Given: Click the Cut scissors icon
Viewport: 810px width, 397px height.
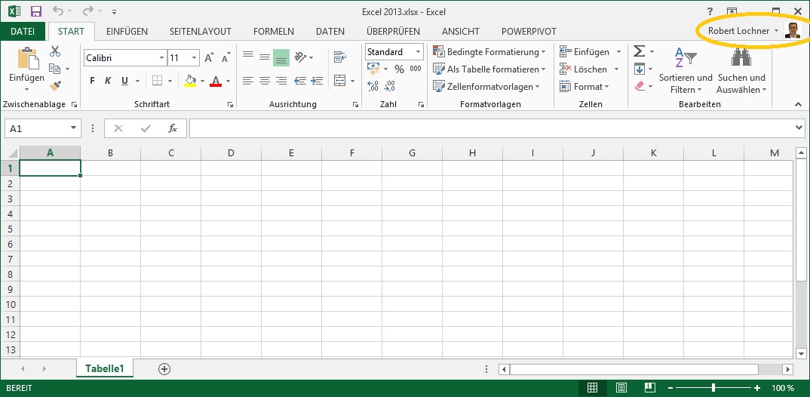Looking at the screenshot, I should (55, 51).
